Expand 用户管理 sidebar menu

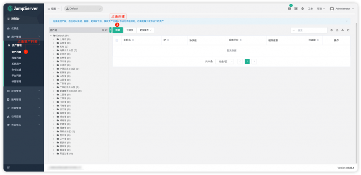pyautogui.click(x=24, y=37)
